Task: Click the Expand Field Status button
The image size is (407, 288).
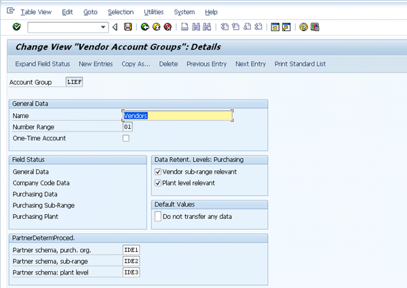Action: pos(42,64)
